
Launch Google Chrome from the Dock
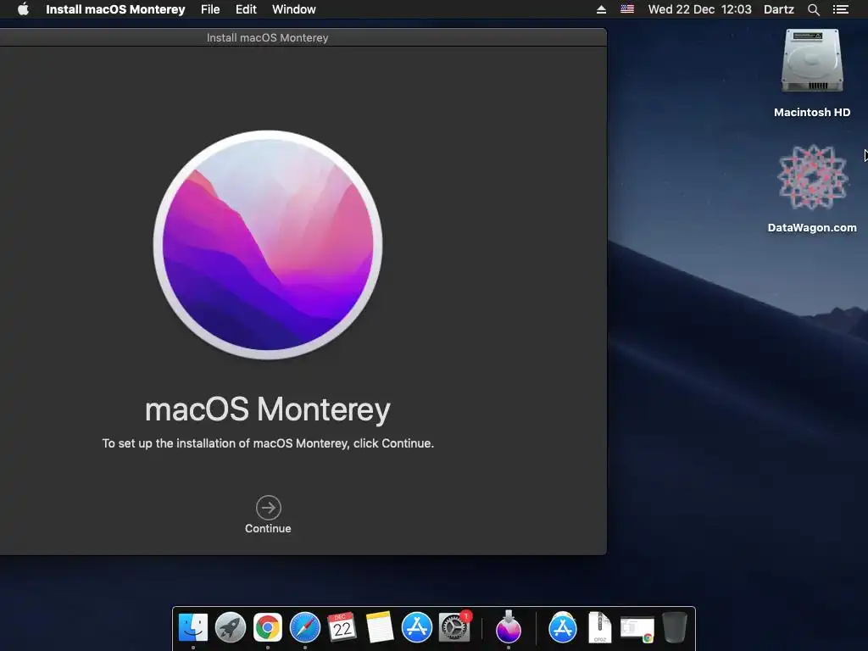tap(267, 628)
